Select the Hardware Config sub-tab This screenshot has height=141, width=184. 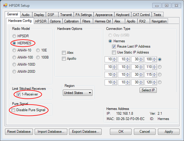pos(20,21)
